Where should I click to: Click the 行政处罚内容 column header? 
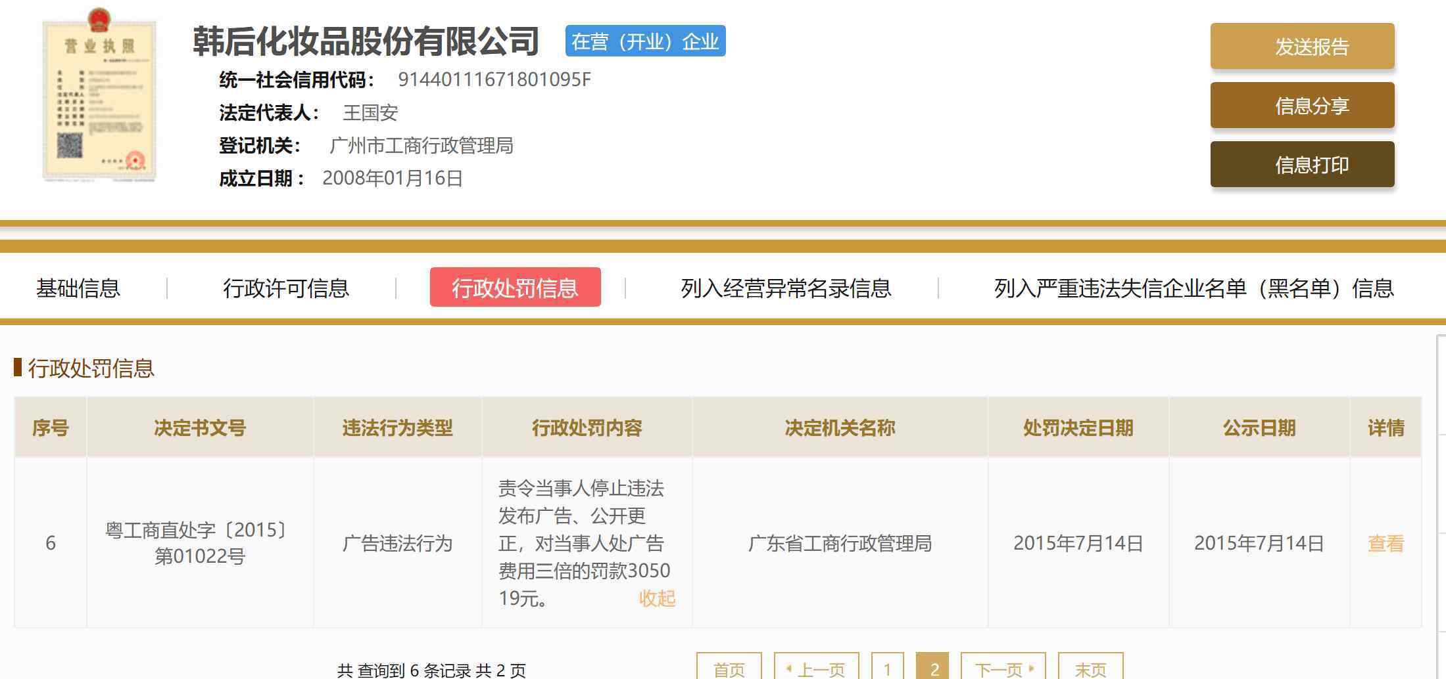587,427
